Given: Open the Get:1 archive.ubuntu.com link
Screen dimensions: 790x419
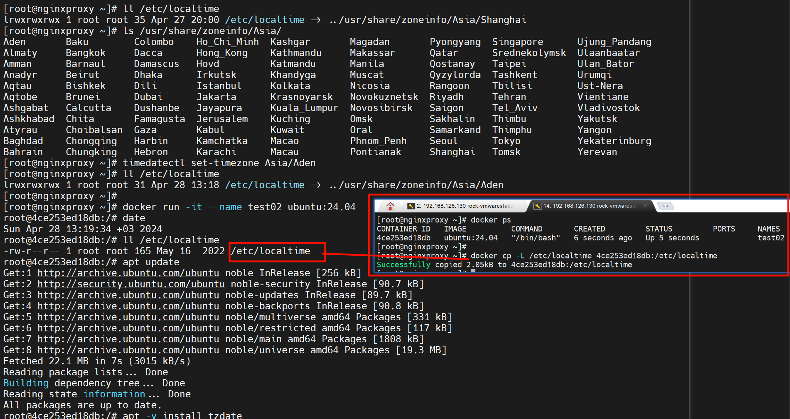Looking at the screenshot, I should pyautogui.click(x=128, y=273).
